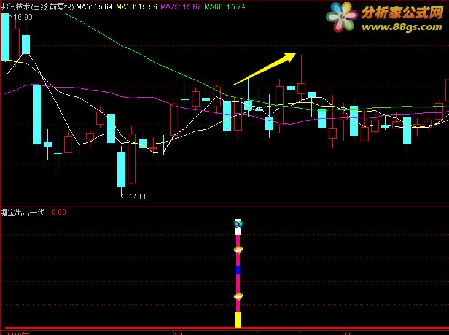Select the MA5: 15.64 indicator label
The height and width of the screenshot is (335, 449).
click(95, 7)
